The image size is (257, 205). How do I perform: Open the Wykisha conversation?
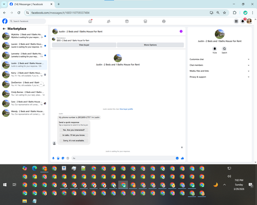click(x=24, y=36)
